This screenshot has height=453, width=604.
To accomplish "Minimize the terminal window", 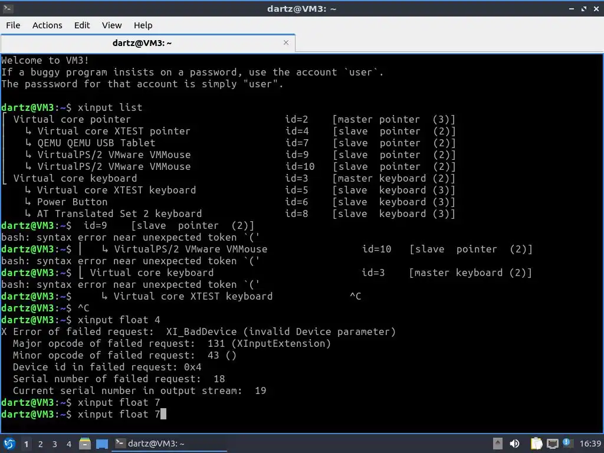I will pos(572,8).
